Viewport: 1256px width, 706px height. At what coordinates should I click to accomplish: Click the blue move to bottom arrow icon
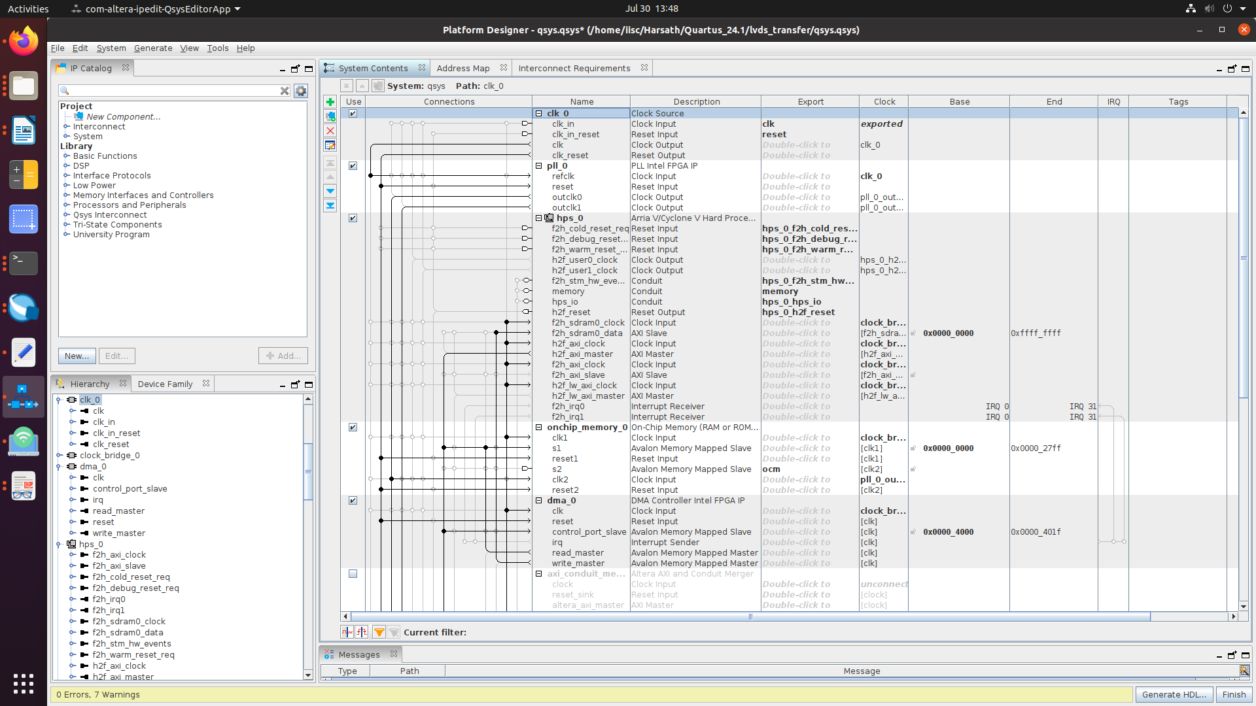[330, 205]
